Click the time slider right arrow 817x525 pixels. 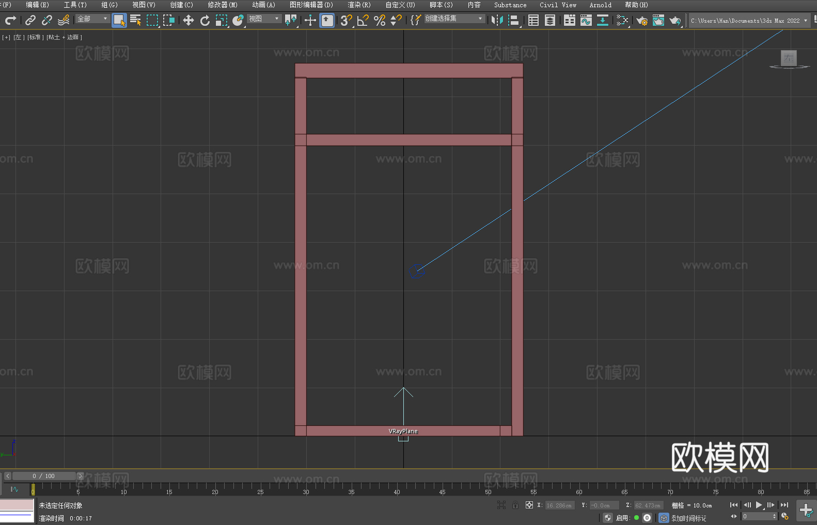tap(80, 476)
